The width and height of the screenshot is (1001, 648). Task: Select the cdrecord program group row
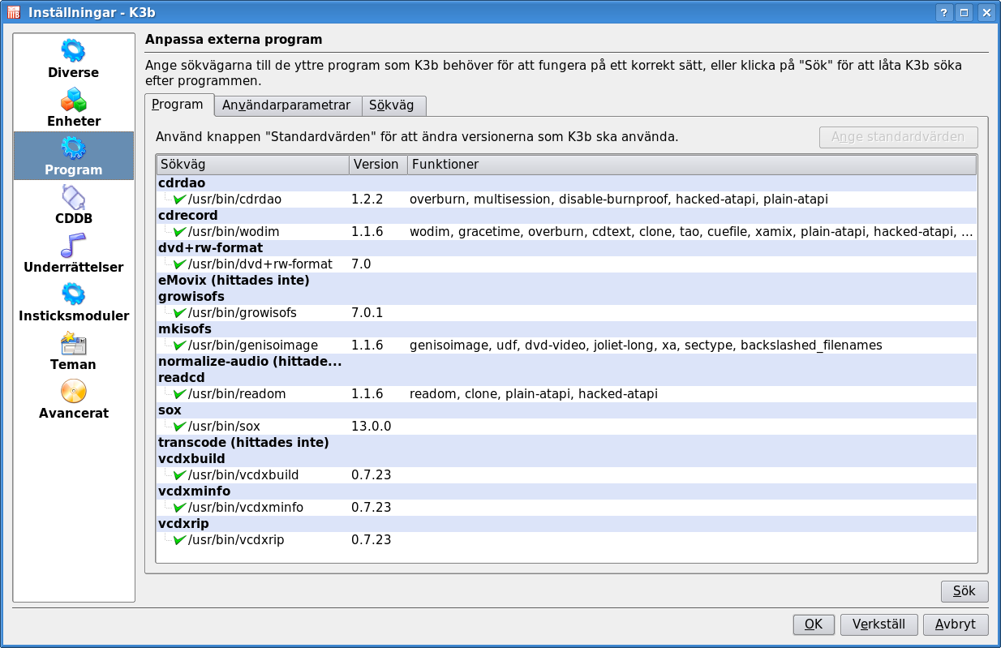tap(566, 215)
